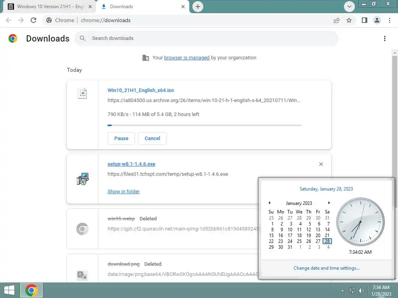Image resolution: width=398 pixels, height=298 pixels.
Task: Close the Windows 10 Version 21H1 tab
Action: (x=90, y=7)
